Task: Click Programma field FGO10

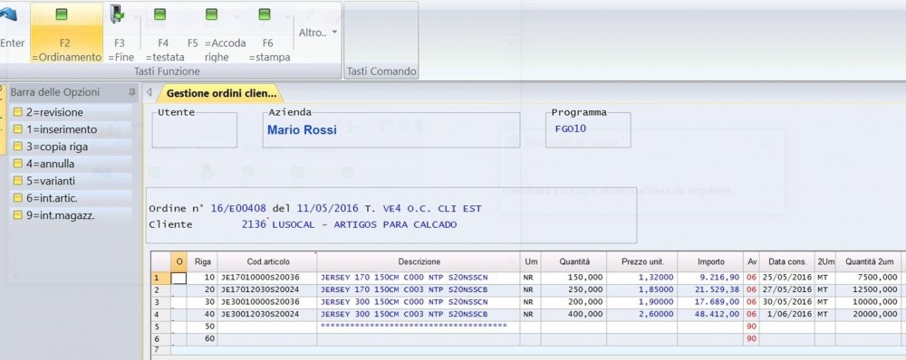Action: tap(588, 130)
